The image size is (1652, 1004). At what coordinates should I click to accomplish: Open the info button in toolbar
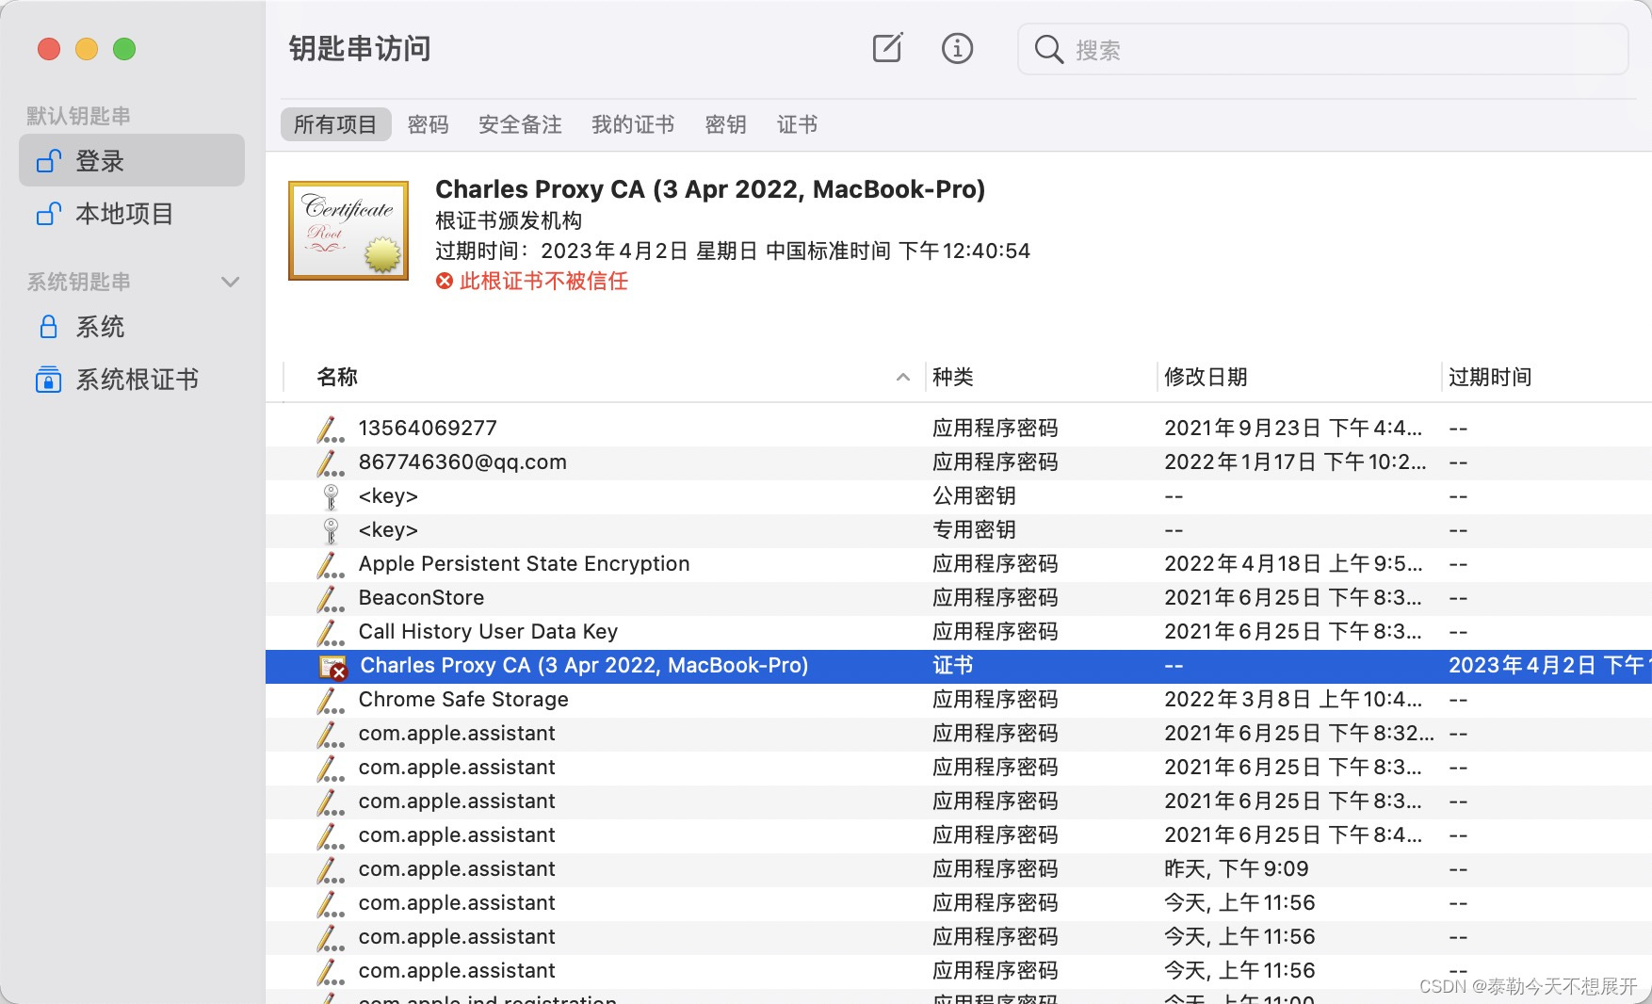(957, 48)
